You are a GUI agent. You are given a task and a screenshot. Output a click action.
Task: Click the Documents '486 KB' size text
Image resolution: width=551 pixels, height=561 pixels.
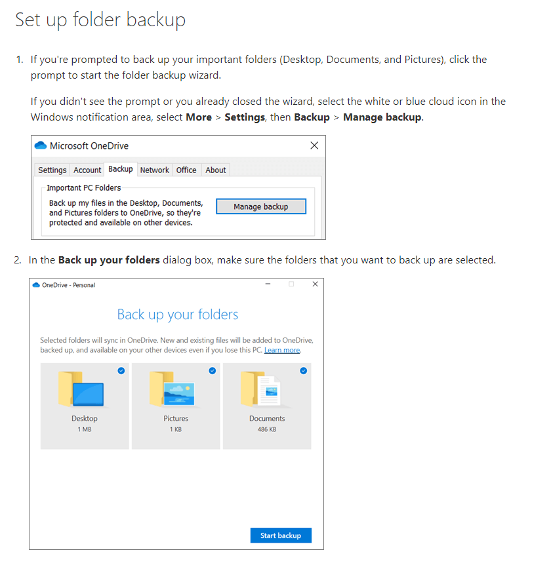click(267, 429)
